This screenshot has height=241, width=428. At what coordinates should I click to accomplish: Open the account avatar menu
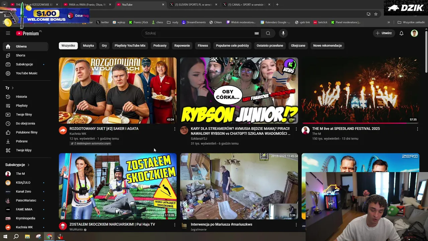(x=414, y=33)
